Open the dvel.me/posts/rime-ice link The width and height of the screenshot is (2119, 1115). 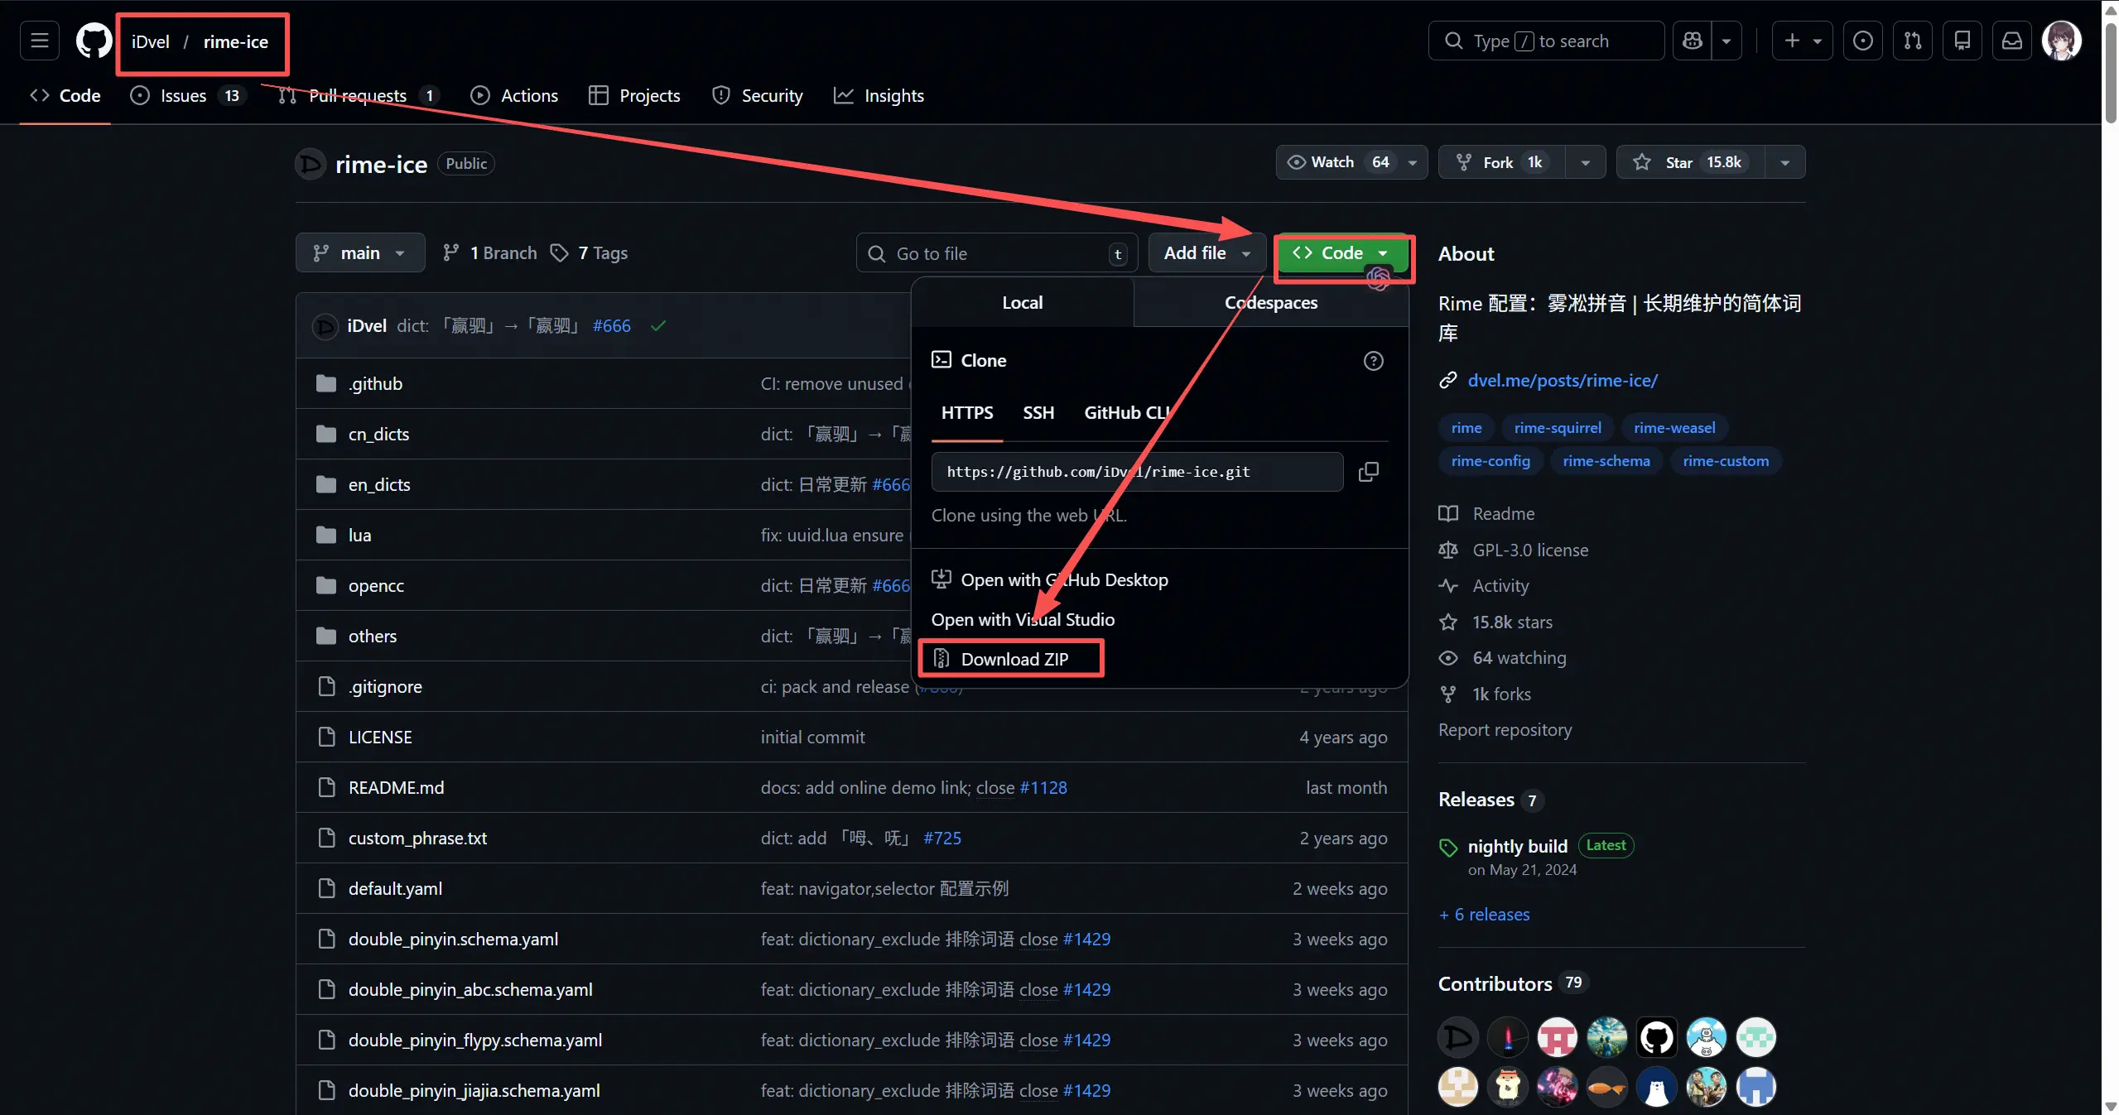(1562, 381)
